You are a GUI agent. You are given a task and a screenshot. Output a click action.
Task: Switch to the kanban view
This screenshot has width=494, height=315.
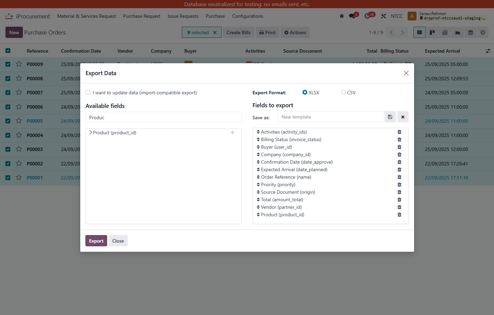[x=432, y=32]
